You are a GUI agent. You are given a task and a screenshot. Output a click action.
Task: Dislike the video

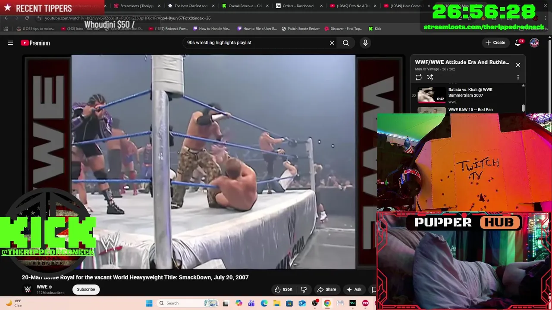click(304, 289)
